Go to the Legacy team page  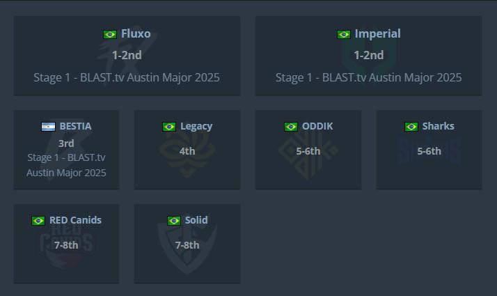[x=196, y=127]
